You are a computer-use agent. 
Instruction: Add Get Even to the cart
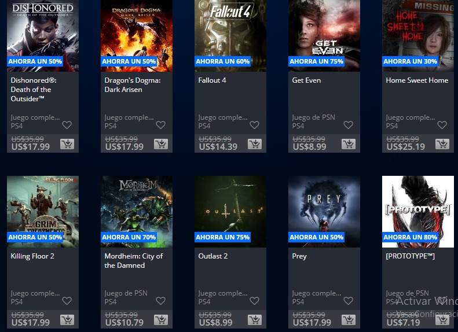tap(349, 144)
